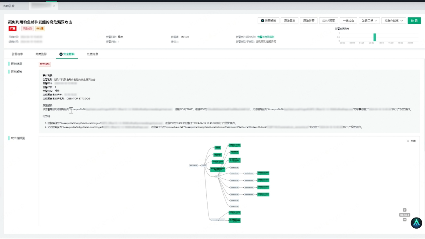Click the 一键加白 whitelist button
Image resolution: width=425 pixels, height=239 pixels.
click(x=348, y=21)
